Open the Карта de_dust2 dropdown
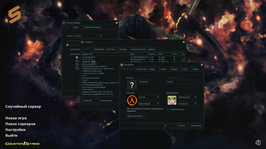The height and width of the screenshot is (149, 266). click(x=87, y=36)
